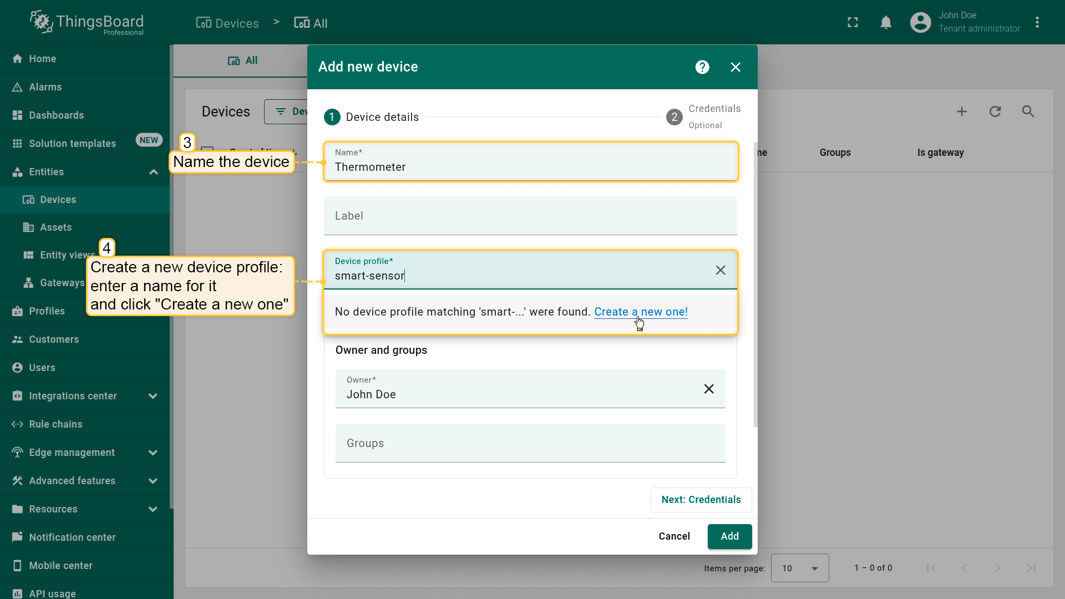The height and width of the screenshot is (599, 1065).
Task: Go to Credentials step 2
Action: [x=703, y=116]
